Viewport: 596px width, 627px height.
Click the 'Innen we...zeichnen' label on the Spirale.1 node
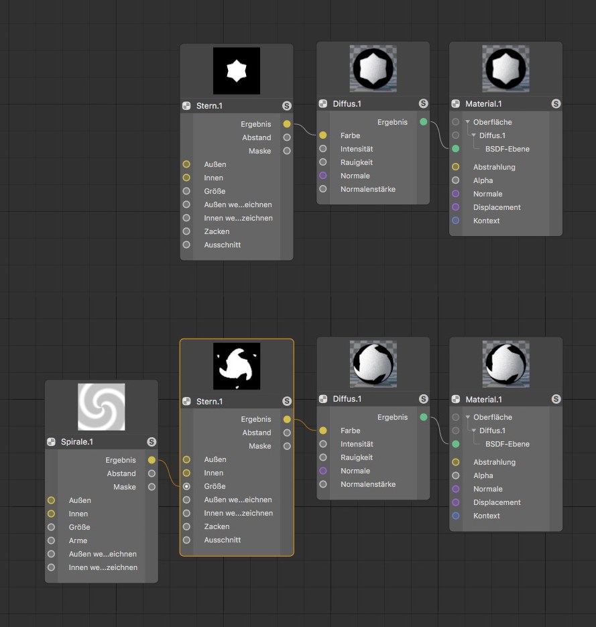click(103, 567)
